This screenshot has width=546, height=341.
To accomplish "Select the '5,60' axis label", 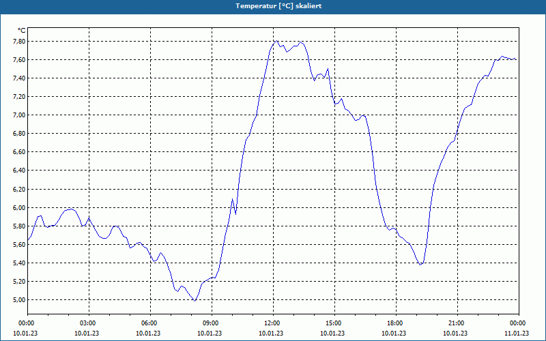I will click(19, 245).
